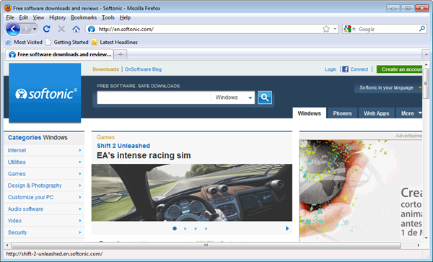Viewport: 433px width, 262px height.
Task: Switch to the Web Apps tab
Action: pyautogui.click(x=377, y=113)
